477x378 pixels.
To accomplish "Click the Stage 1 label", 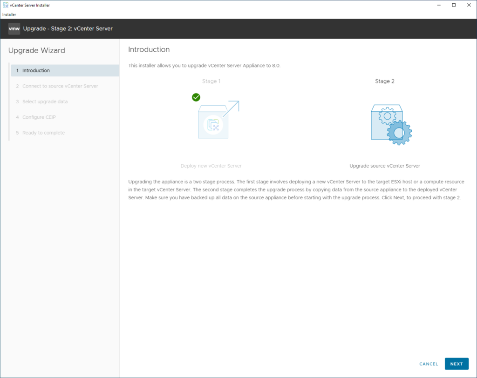I will [211, 81].
